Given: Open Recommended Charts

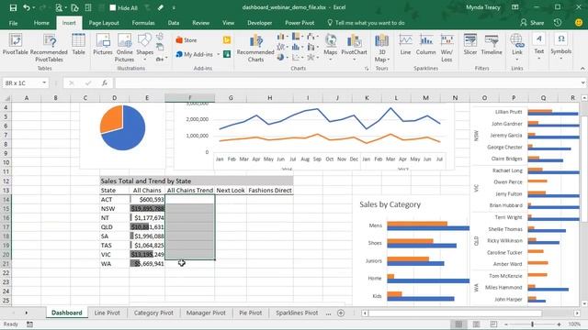Looking at the screenshot, I should (255, 48).
